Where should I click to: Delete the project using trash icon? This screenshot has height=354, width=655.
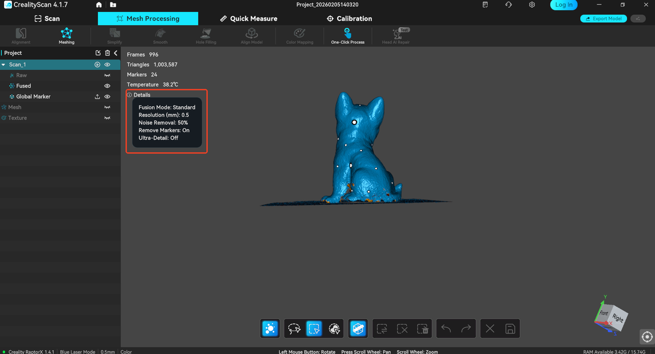[x=107, y=53]
